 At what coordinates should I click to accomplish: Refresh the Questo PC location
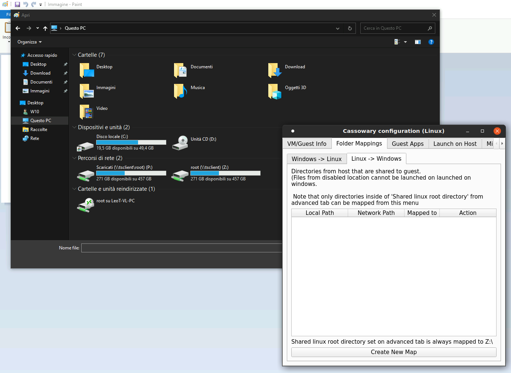point(350,28)
